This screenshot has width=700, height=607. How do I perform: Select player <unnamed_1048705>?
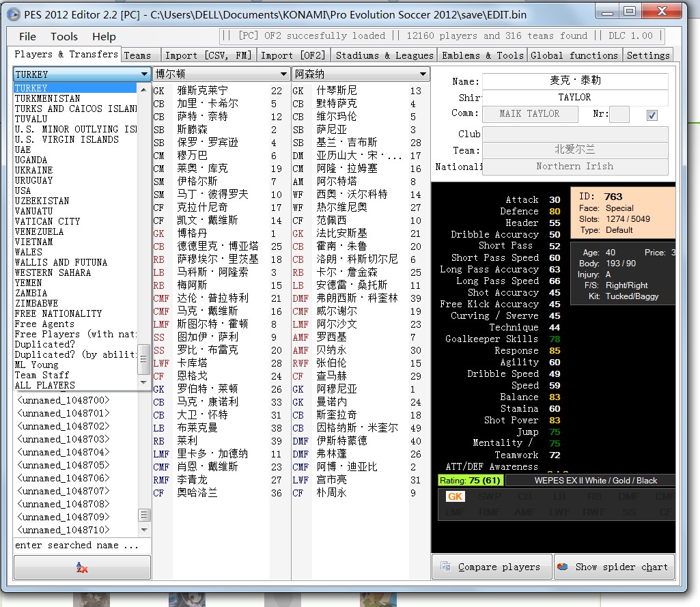63,465
